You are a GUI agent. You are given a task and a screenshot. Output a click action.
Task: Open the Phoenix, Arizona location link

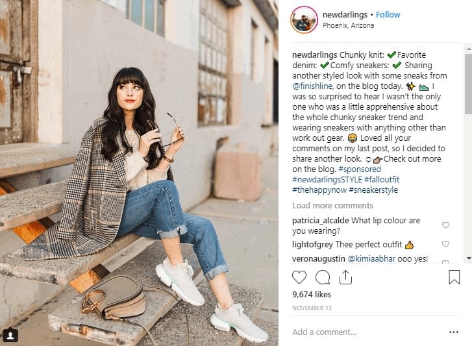pyautogui.click(x=348, y=25)
